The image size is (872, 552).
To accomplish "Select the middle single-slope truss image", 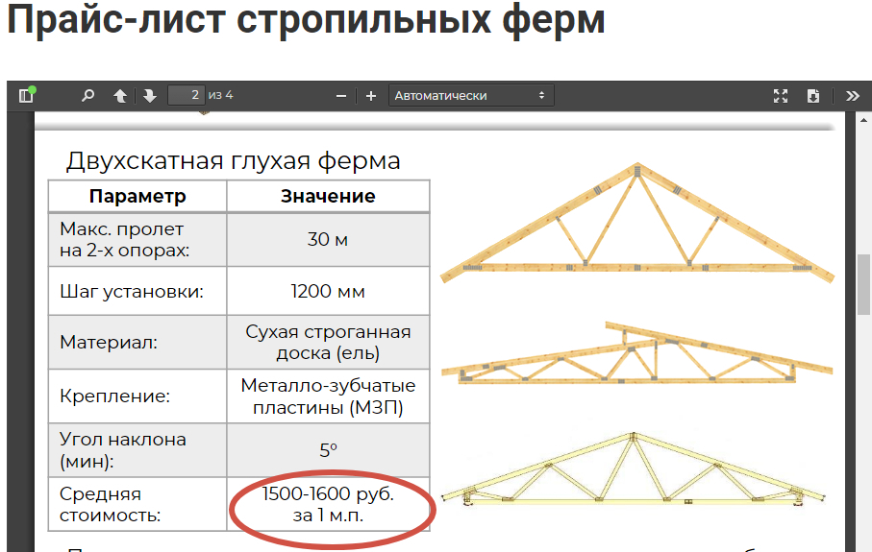I will (636, 353).
